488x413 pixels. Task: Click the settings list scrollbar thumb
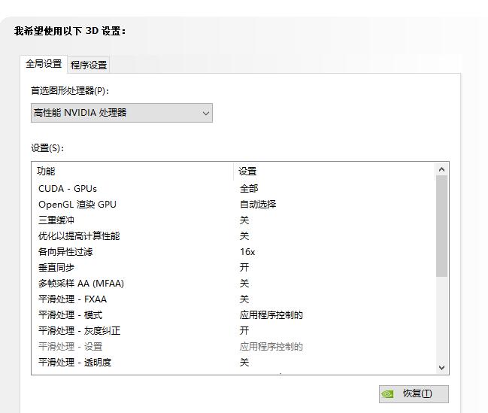(x=441, y=226)
